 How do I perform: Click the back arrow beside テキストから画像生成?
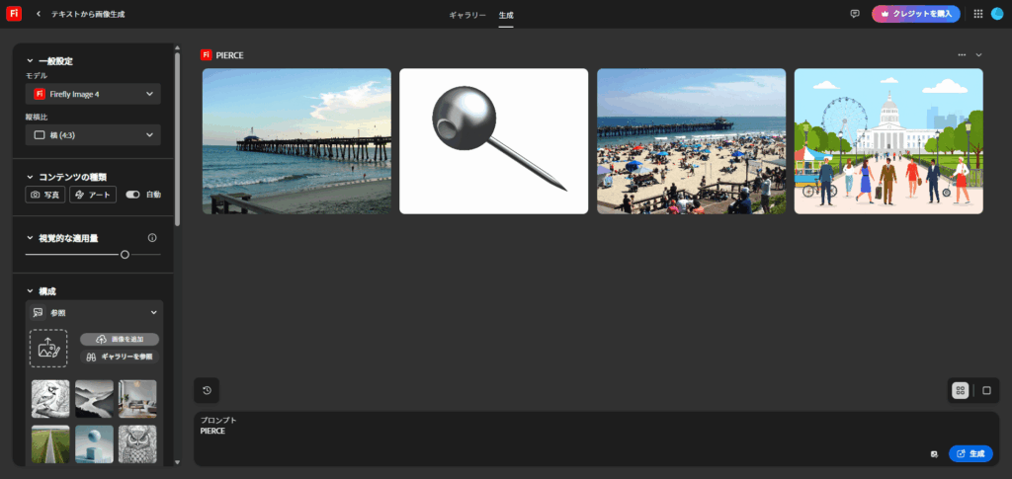point(39,14)
